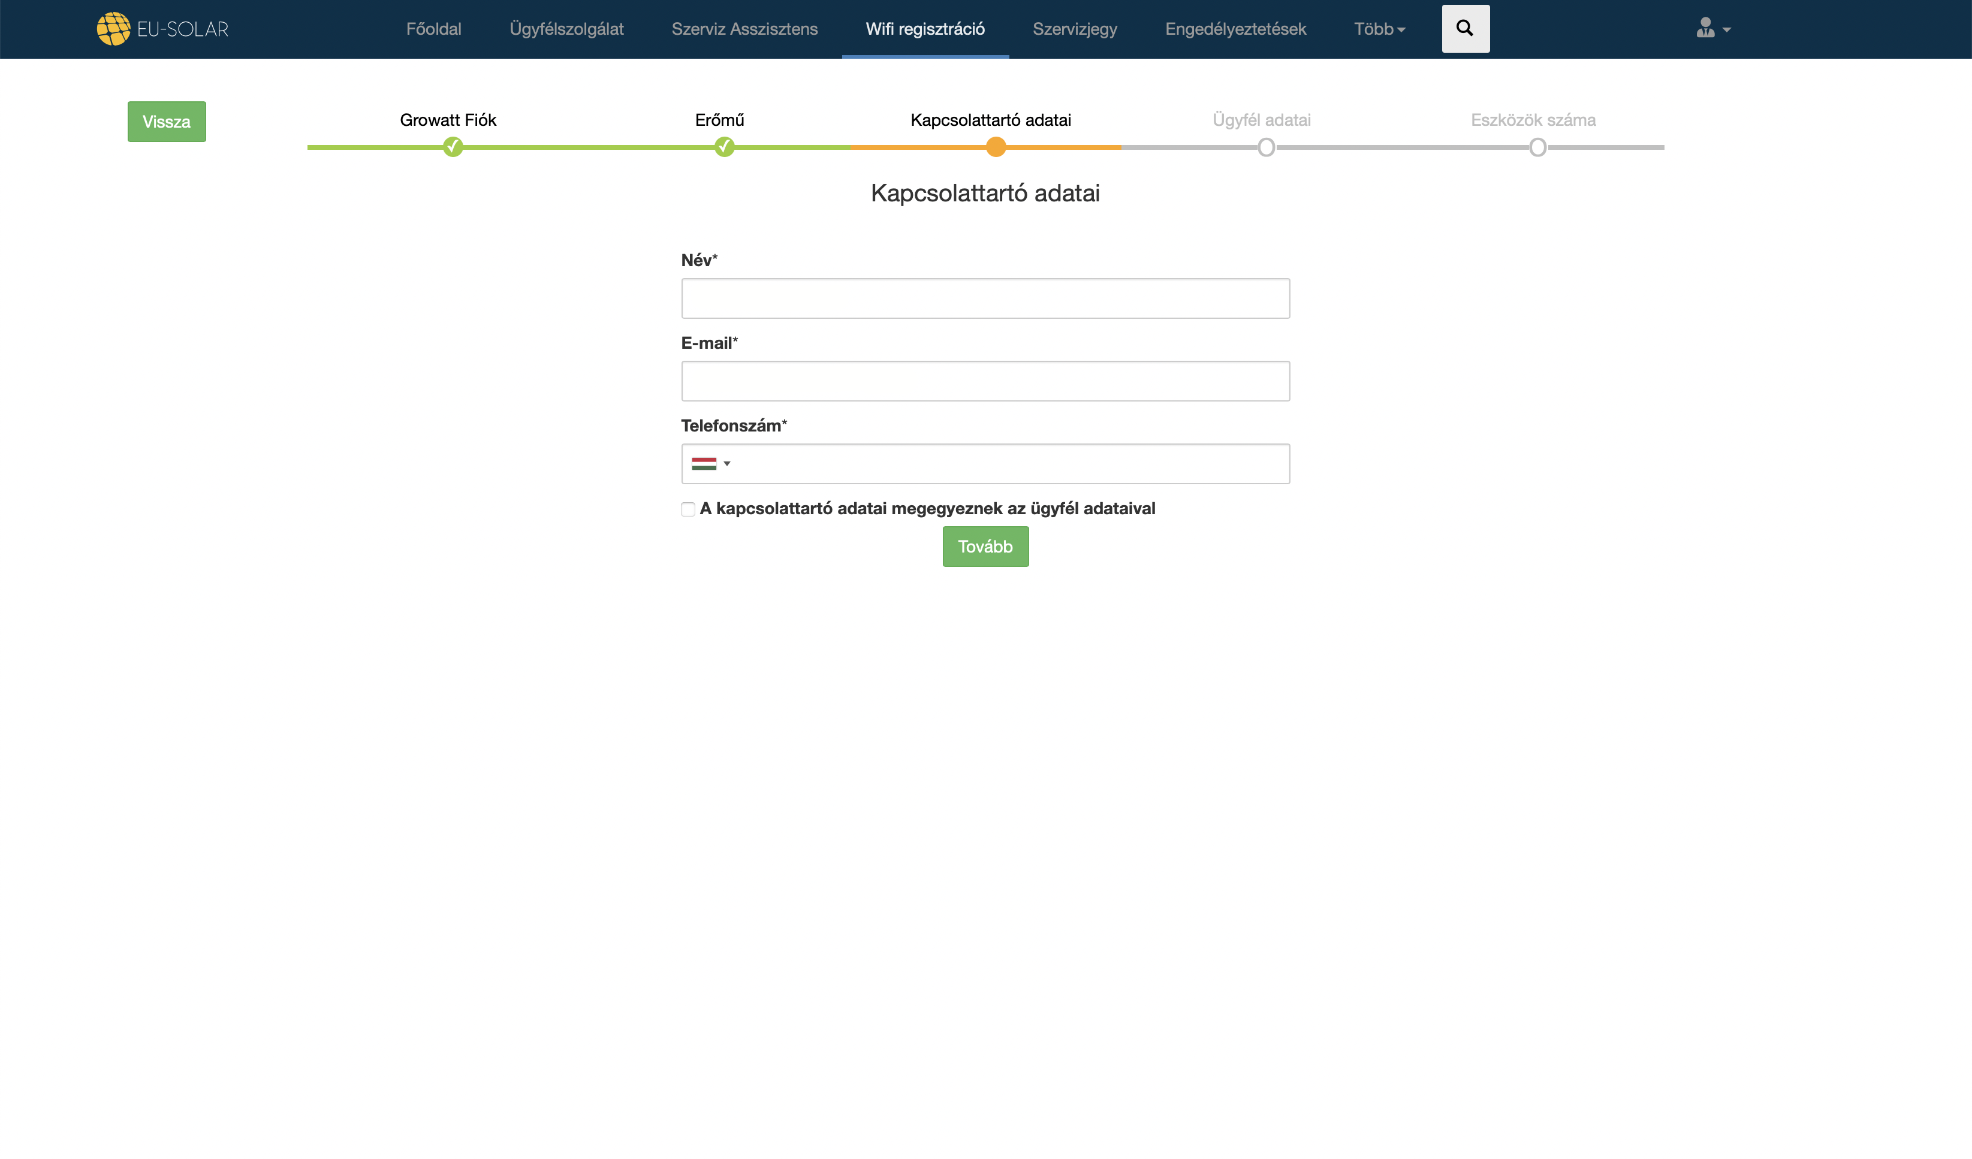The image size is (1972, 1159).
Task: Click the Erőmű completed checkmark step
Action: point(724,147)
